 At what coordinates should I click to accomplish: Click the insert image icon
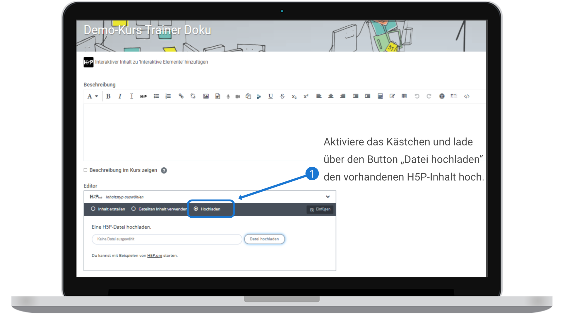pos(206,96)
